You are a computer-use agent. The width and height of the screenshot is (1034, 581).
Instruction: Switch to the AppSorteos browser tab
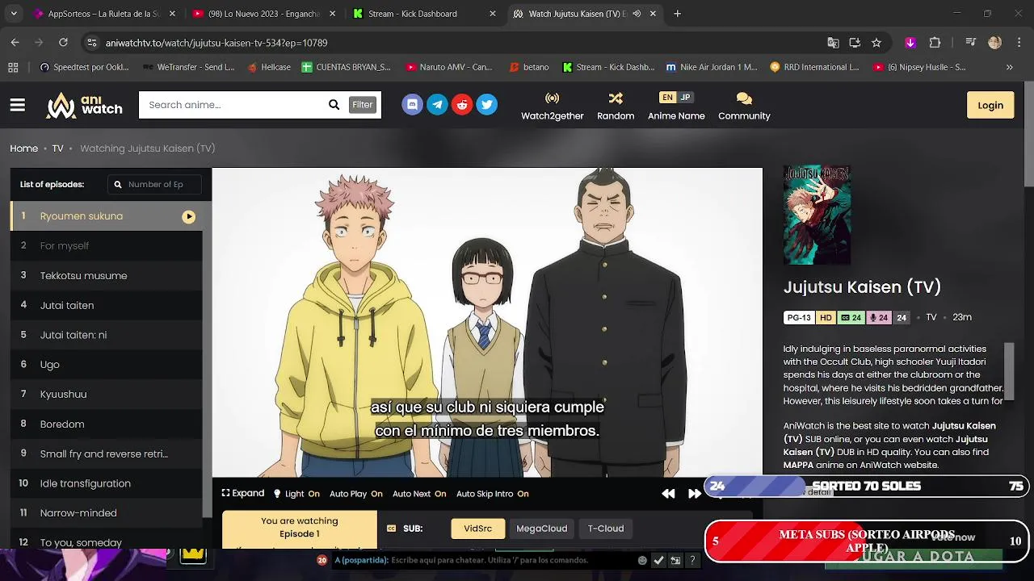(103, 14)
